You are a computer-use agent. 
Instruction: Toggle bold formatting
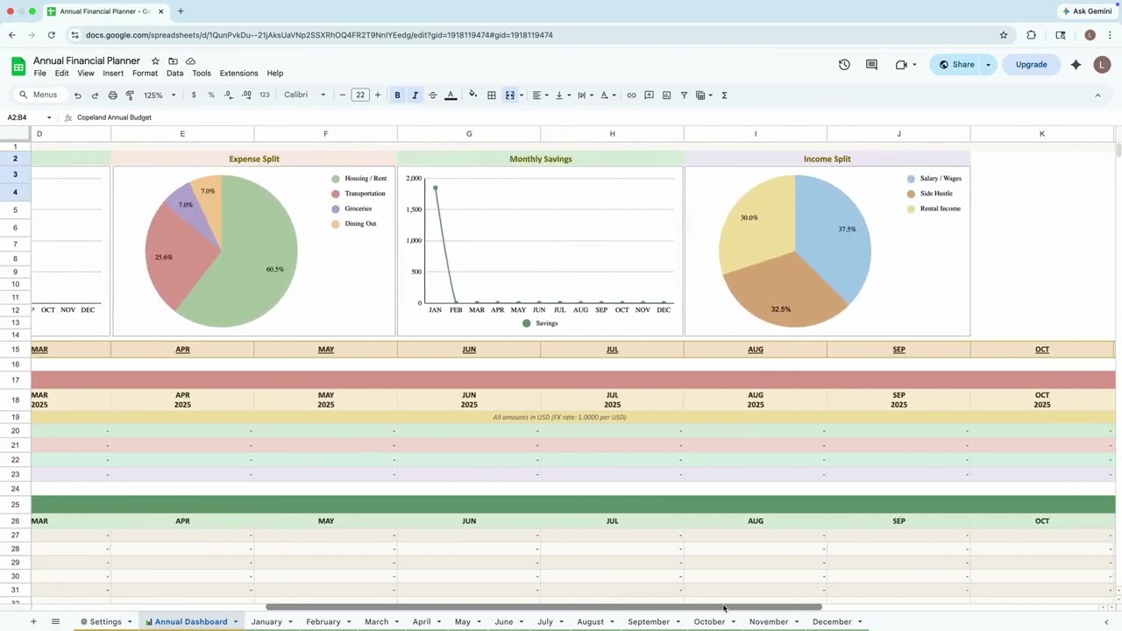(397, 96)
